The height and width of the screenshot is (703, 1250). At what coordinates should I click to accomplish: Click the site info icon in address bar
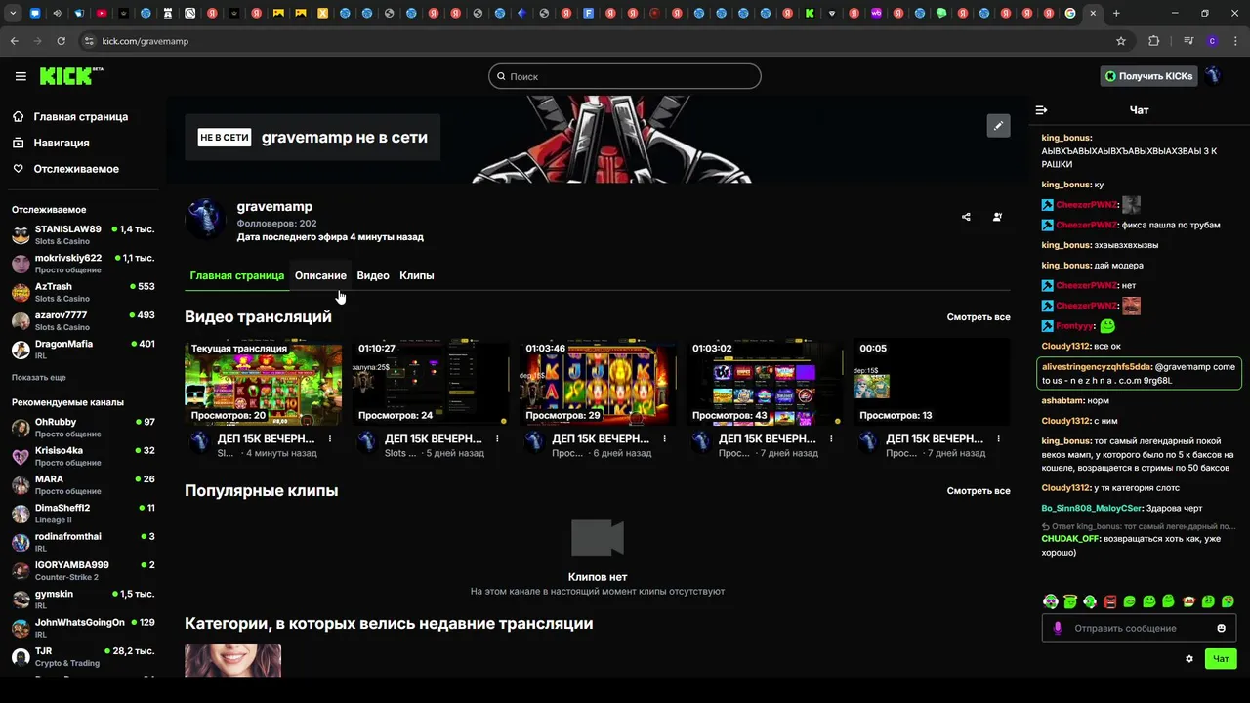tap(89, 41)
